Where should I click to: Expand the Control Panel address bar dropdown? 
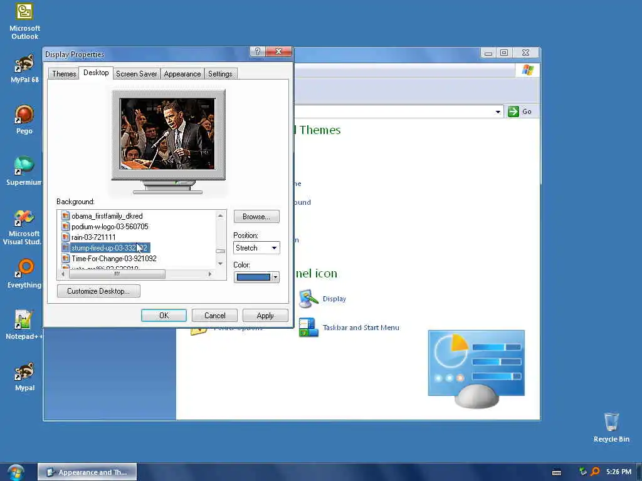click(x=498, y=111)
